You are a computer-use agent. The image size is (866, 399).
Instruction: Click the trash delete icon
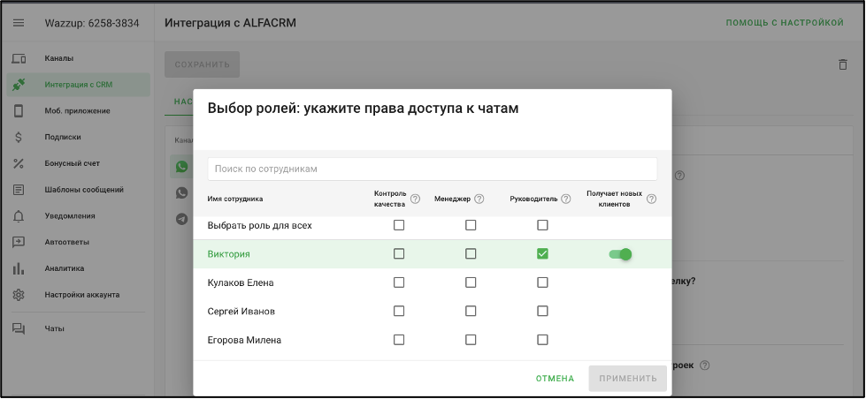point(842,64)
